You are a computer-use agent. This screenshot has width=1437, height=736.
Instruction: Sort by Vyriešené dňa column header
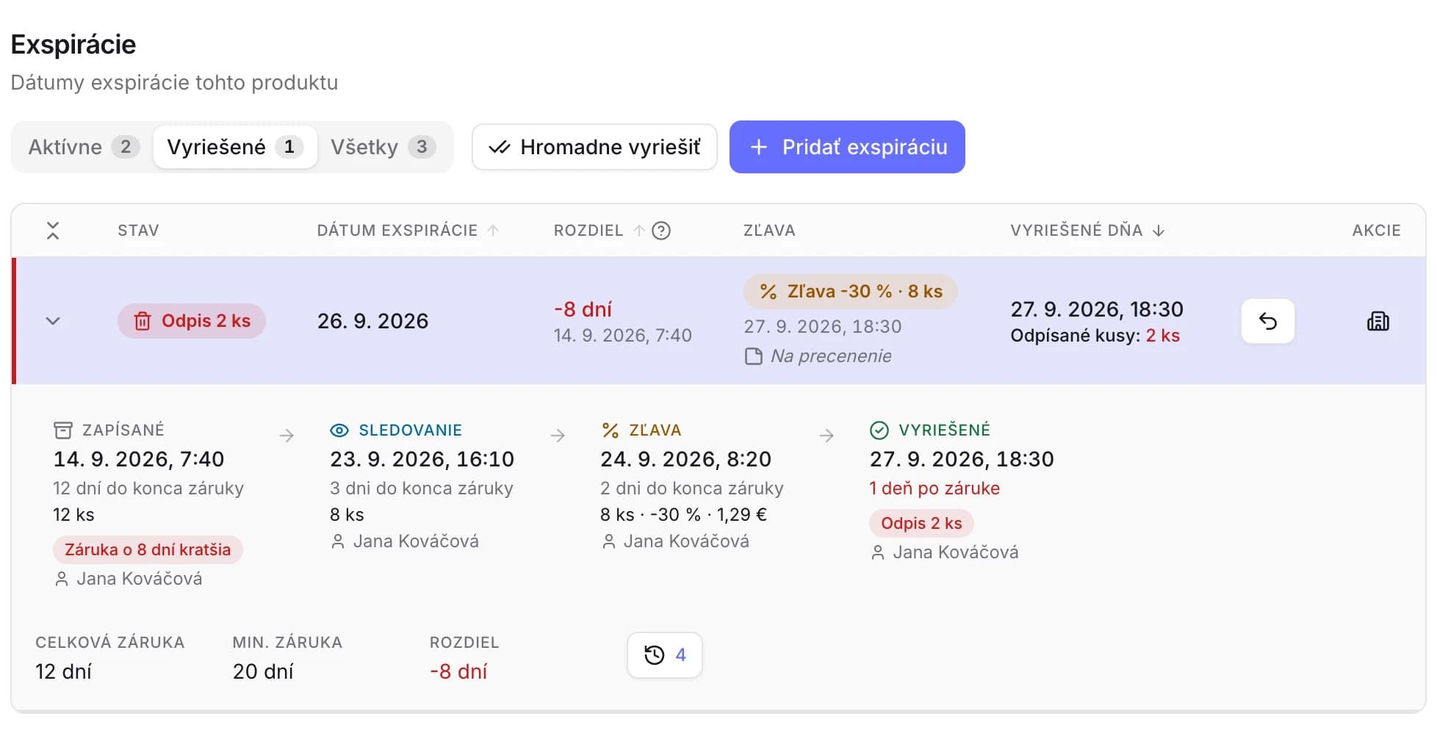[x=1087, y=231]
